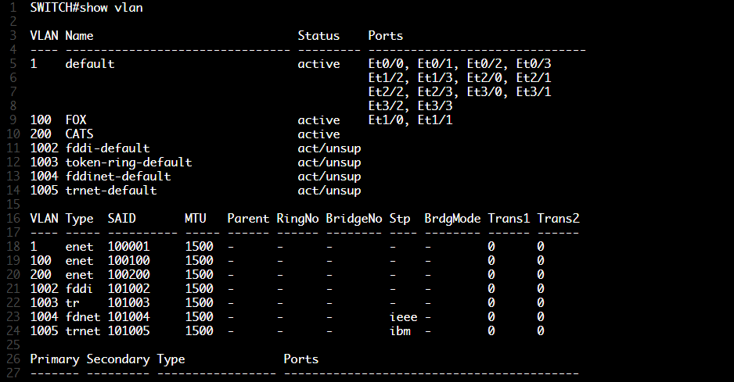Select the VLAN name 'default'

(x=90, y=64)
